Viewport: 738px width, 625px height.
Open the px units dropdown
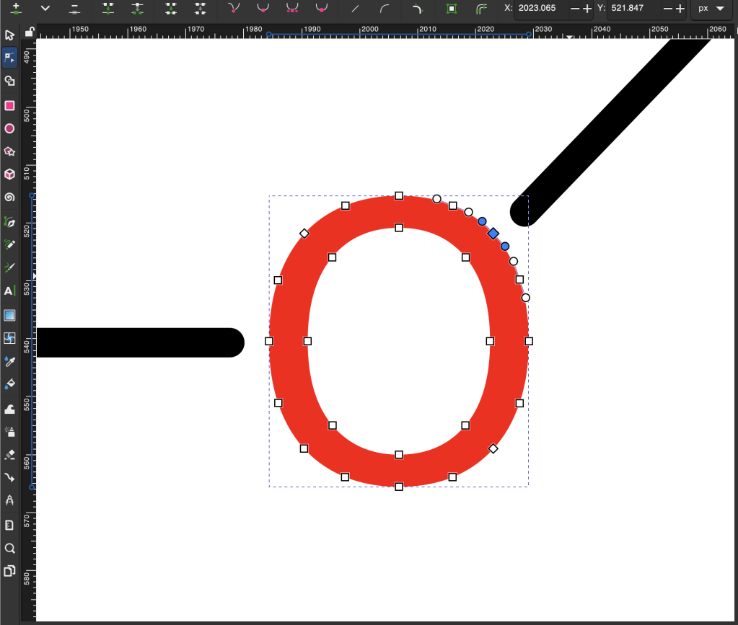(x=711, y=9)
